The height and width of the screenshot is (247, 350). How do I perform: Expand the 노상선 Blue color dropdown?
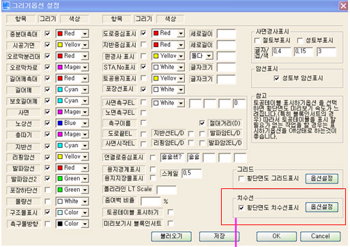85,123
